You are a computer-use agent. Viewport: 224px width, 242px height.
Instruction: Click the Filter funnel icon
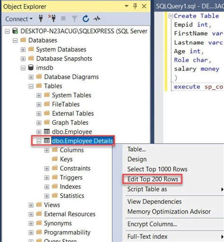[74, 19]
